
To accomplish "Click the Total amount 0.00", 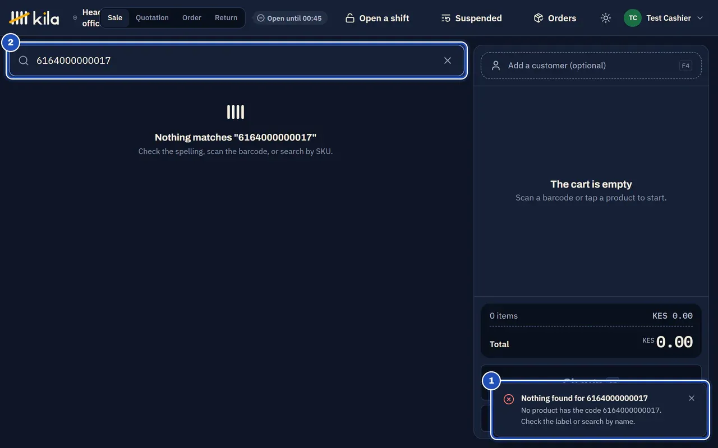I will click(674, 342).
